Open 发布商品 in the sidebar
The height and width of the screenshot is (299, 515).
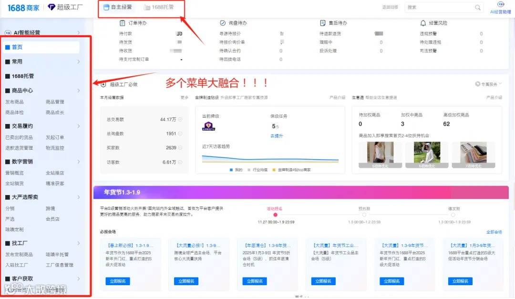click(x=14, y=102)
